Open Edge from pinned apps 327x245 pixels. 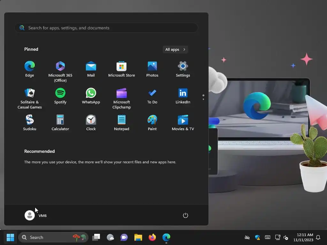coord(30,69)
